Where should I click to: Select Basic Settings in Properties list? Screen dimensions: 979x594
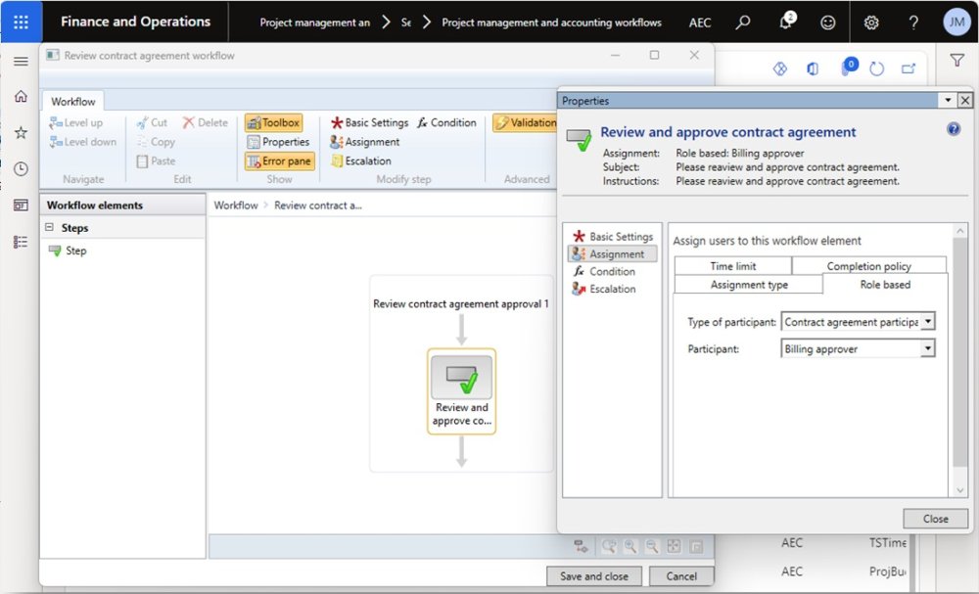613,237
